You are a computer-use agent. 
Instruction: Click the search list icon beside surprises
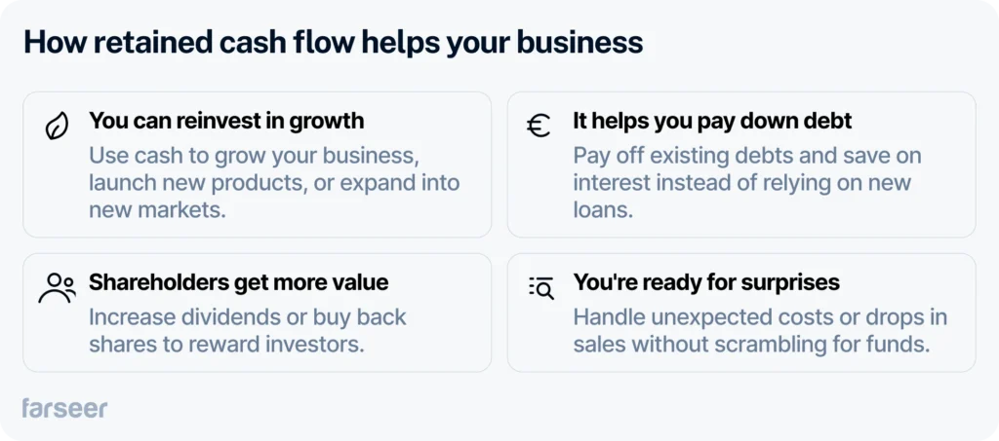(541, 288)
